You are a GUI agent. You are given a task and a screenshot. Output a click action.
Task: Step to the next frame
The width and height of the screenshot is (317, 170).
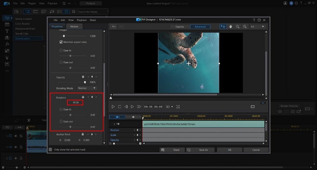(x=132, y=107)
